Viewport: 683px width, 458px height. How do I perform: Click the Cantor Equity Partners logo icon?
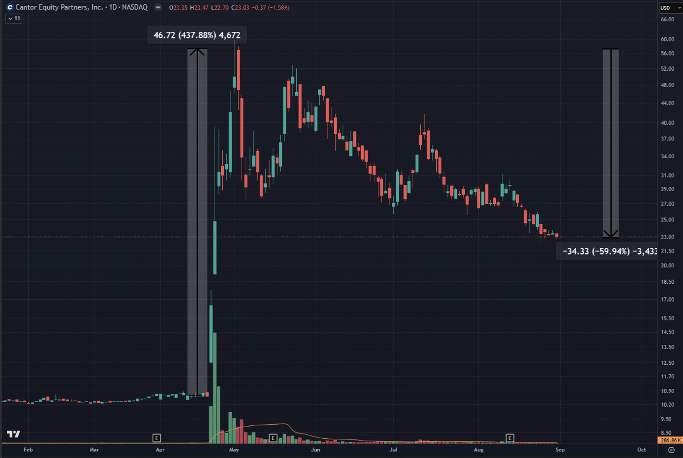(x=10, y=7)
